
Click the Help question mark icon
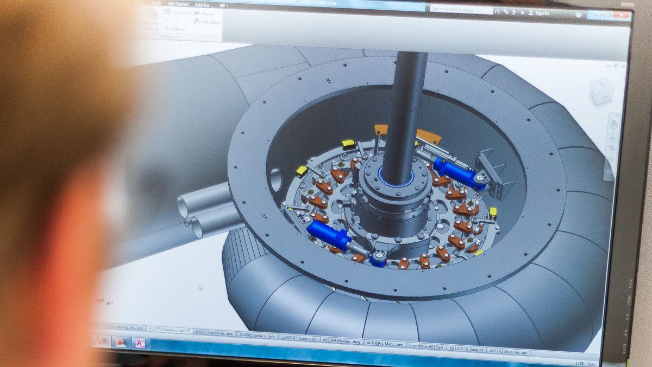point(578,15)
